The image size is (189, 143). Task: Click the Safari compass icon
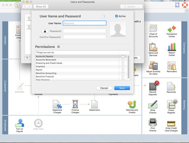coord(17,5)
